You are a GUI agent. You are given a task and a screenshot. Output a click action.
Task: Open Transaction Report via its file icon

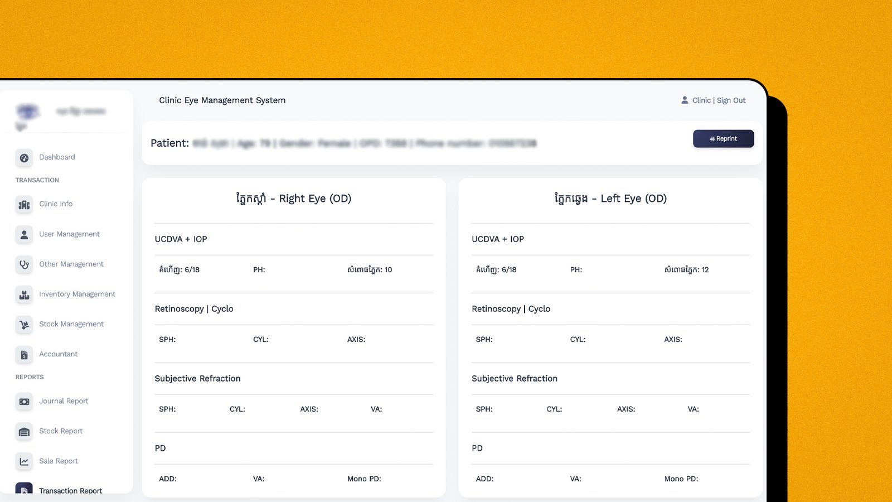tap(24, 489)
